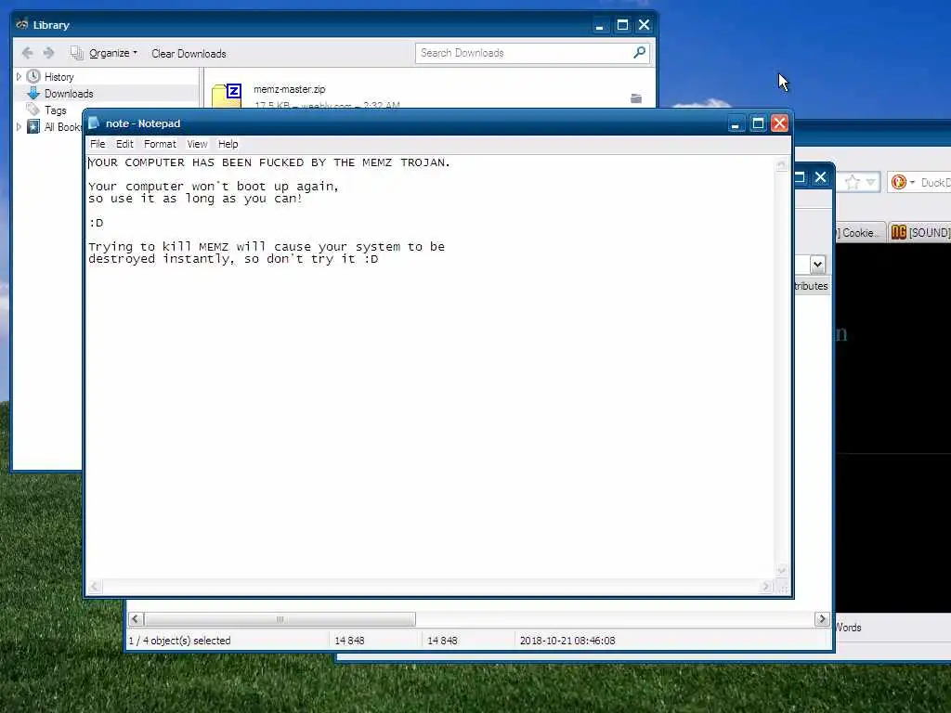The height and width of the screenshot is (713, 951).
Task: Click the ':D' line in Notepad
Action: pos(96,223)
